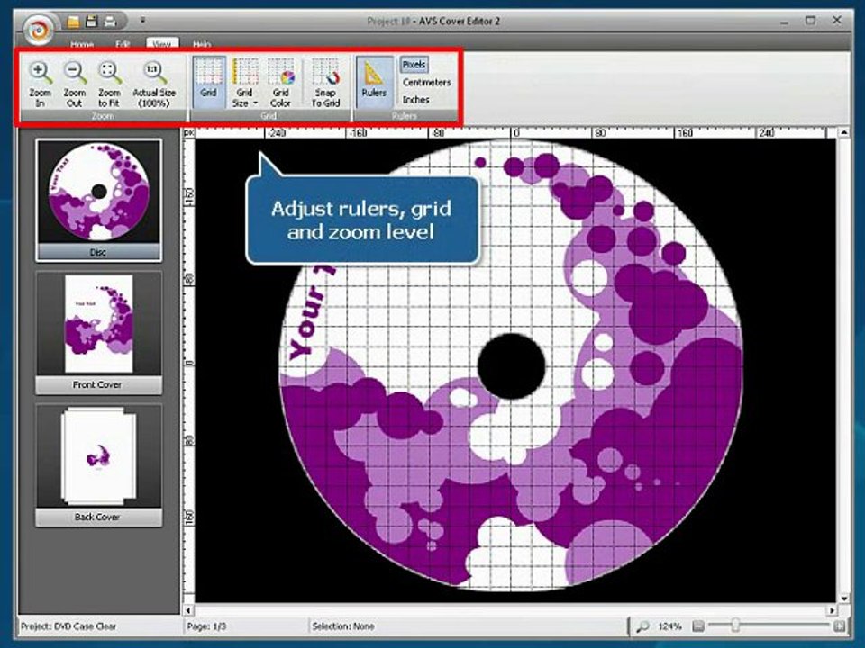Image resolution: width=865 pixels, height=648 pixels.
Task: Click the zoom-in plus button by slider
Action: click(839, 626)
